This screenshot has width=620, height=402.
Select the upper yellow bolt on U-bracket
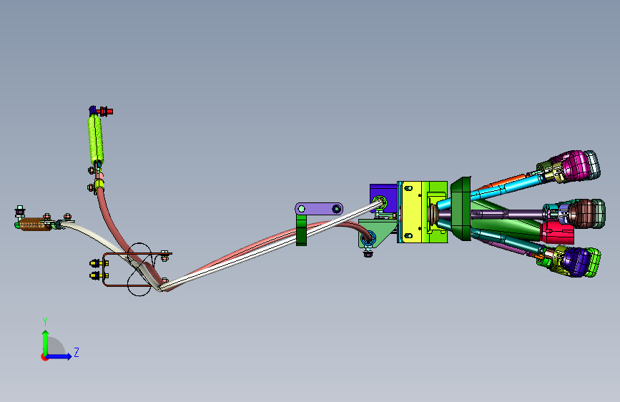98,263
